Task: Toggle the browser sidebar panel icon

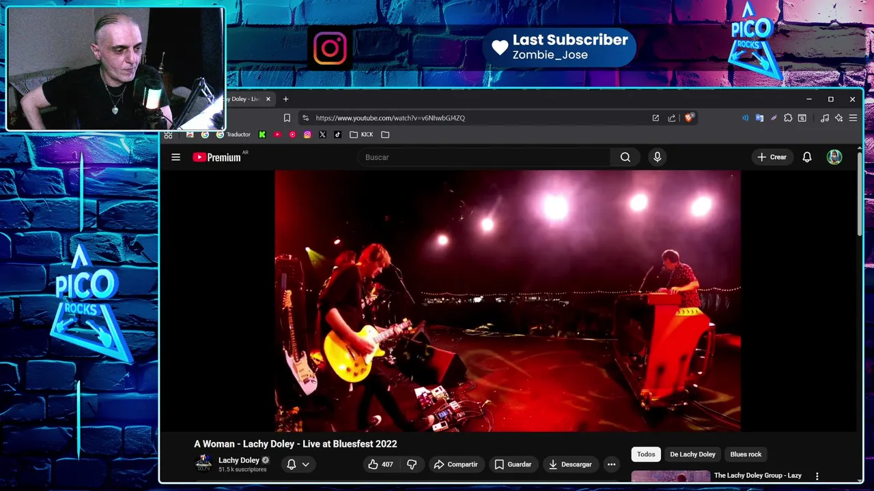Action: 802,118
